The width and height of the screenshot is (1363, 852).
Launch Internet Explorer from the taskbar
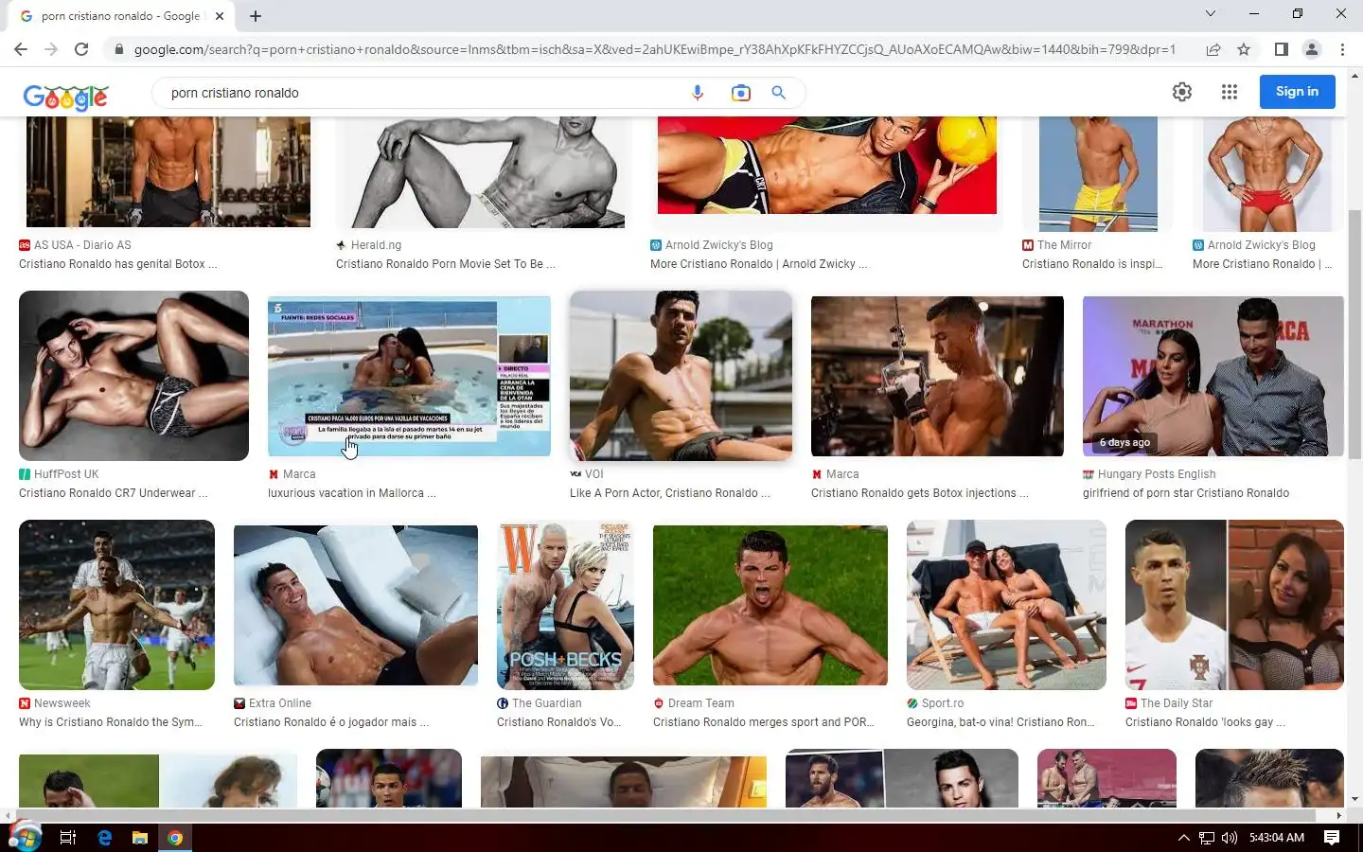click(x=104, y=838)
